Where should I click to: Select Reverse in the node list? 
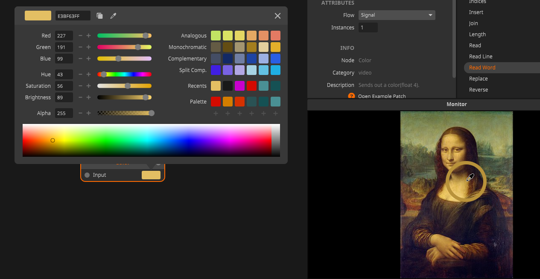pyautogui.click(x=479, y=90)
